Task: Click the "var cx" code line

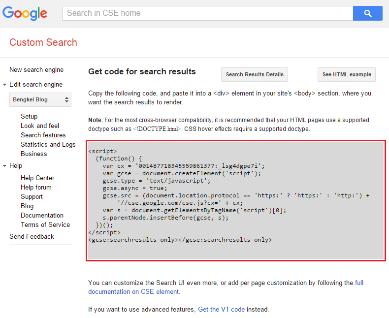Action: point(184,166)
